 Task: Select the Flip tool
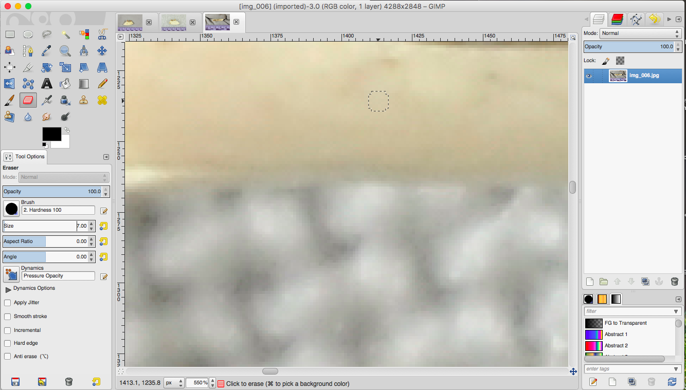[x=10, y=84]
